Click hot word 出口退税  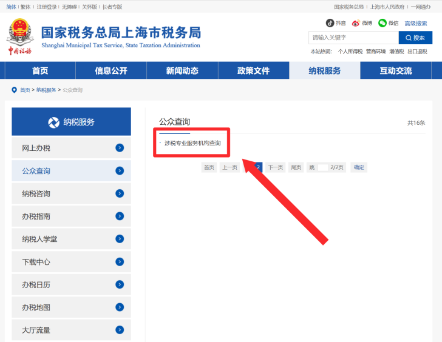pos(417,52)
